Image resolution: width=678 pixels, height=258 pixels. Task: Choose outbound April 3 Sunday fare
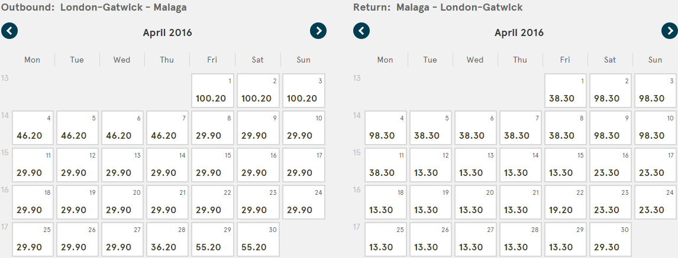(304, 90)
